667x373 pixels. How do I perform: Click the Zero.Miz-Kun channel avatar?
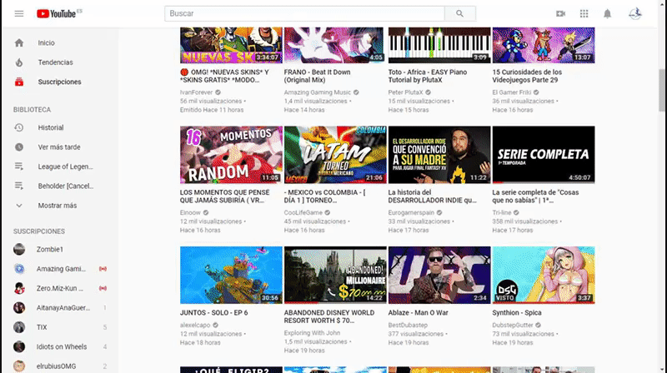point(19,288)
